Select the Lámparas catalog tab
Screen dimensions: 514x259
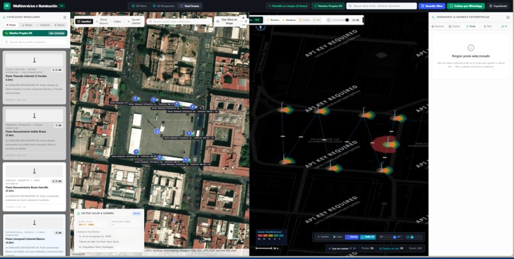(x=43, y=25)
